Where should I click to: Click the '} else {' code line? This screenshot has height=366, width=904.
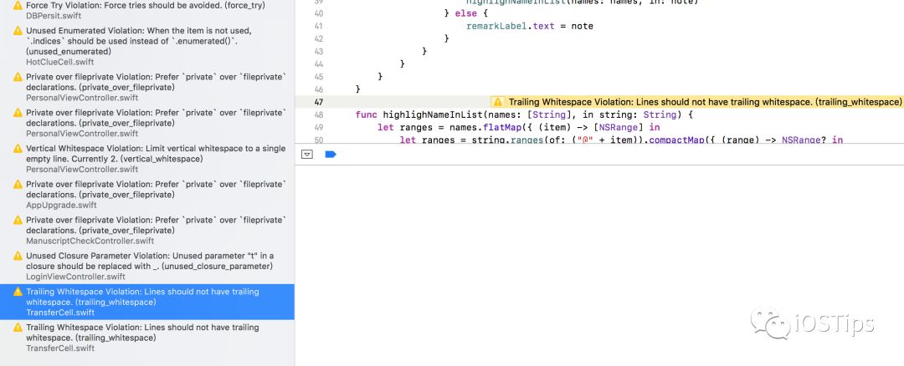[x=466, y=13]
